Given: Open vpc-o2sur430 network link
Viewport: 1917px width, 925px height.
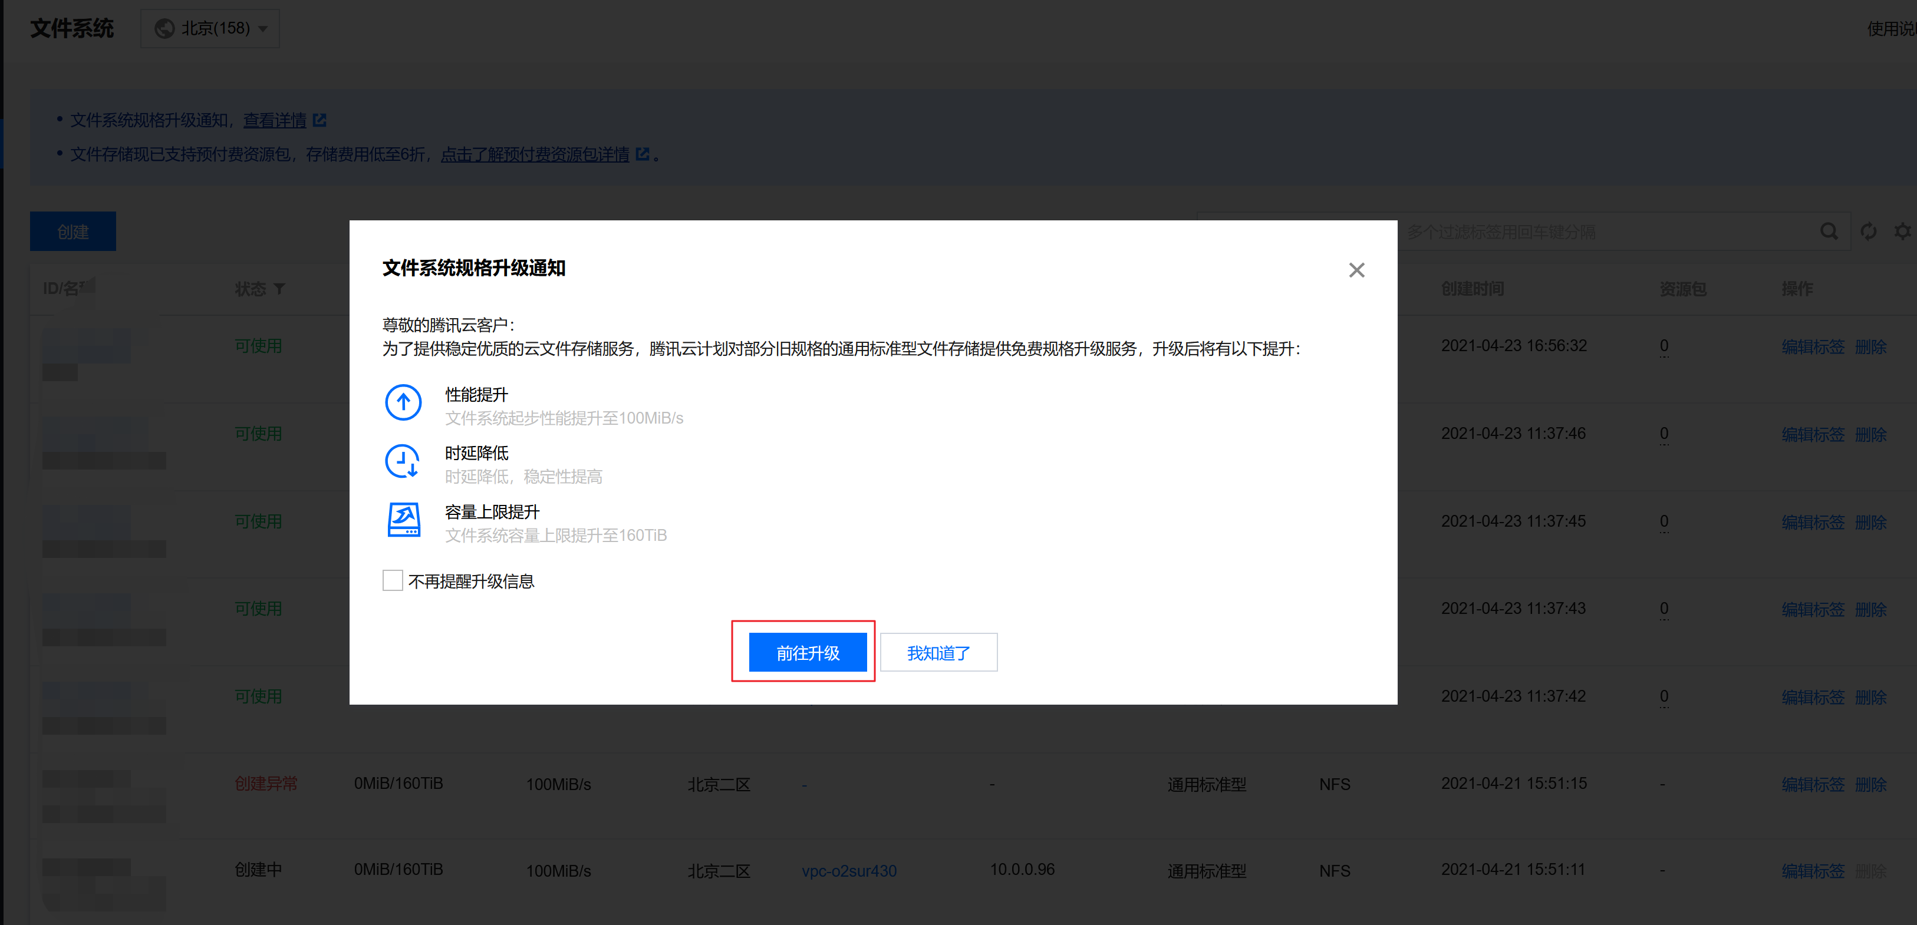Looking at the screenshot, I should (x=849, y=871).
